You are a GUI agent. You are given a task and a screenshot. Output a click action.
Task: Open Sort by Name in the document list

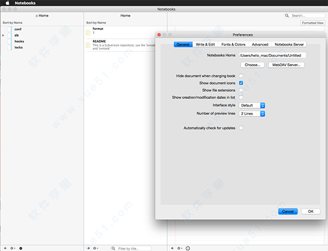(96, 22)
